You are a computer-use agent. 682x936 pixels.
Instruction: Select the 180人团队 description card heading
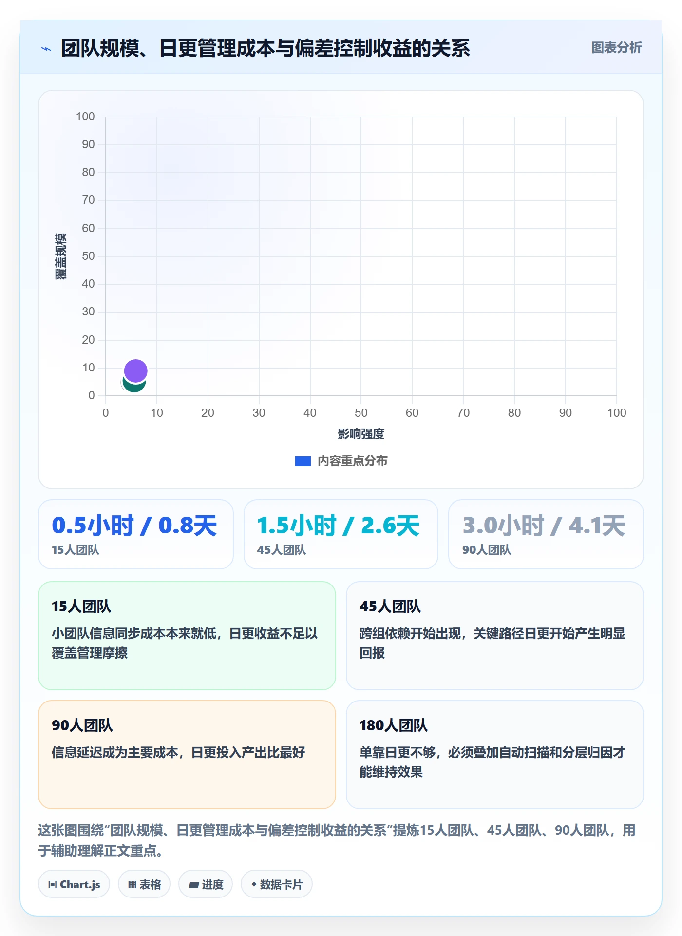click(394, 725)
